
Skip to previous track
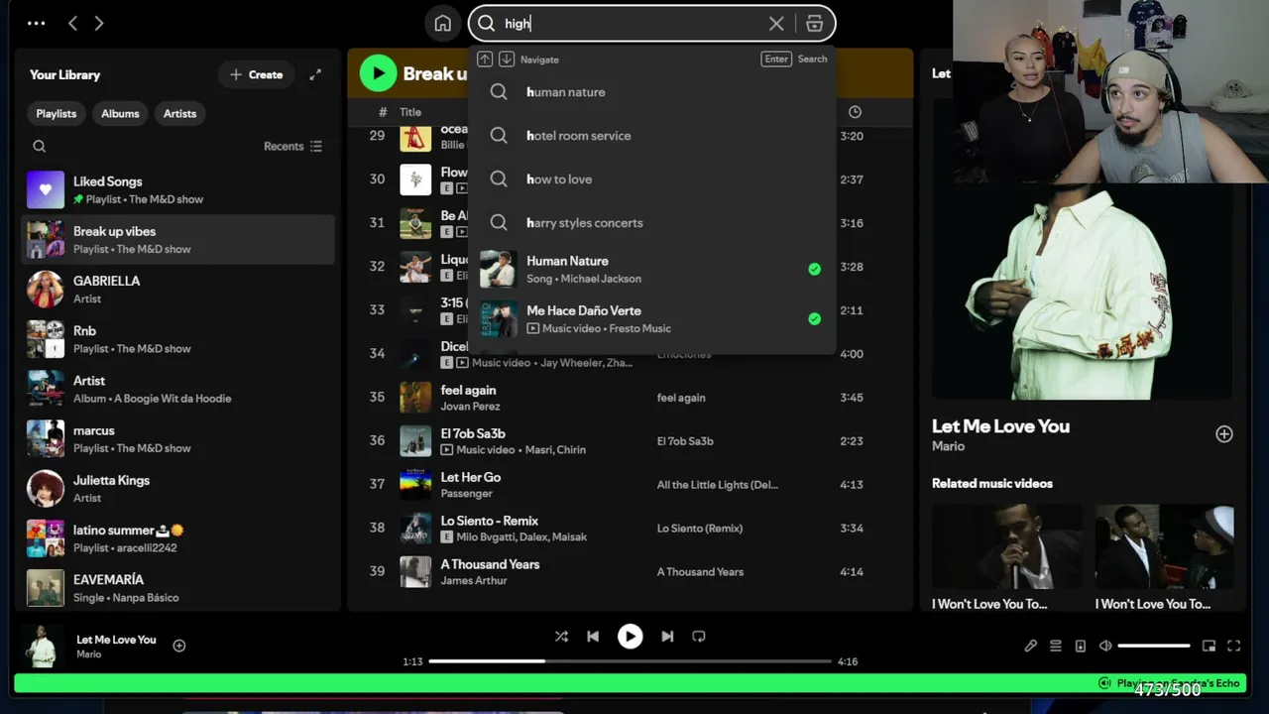[593, 637]
